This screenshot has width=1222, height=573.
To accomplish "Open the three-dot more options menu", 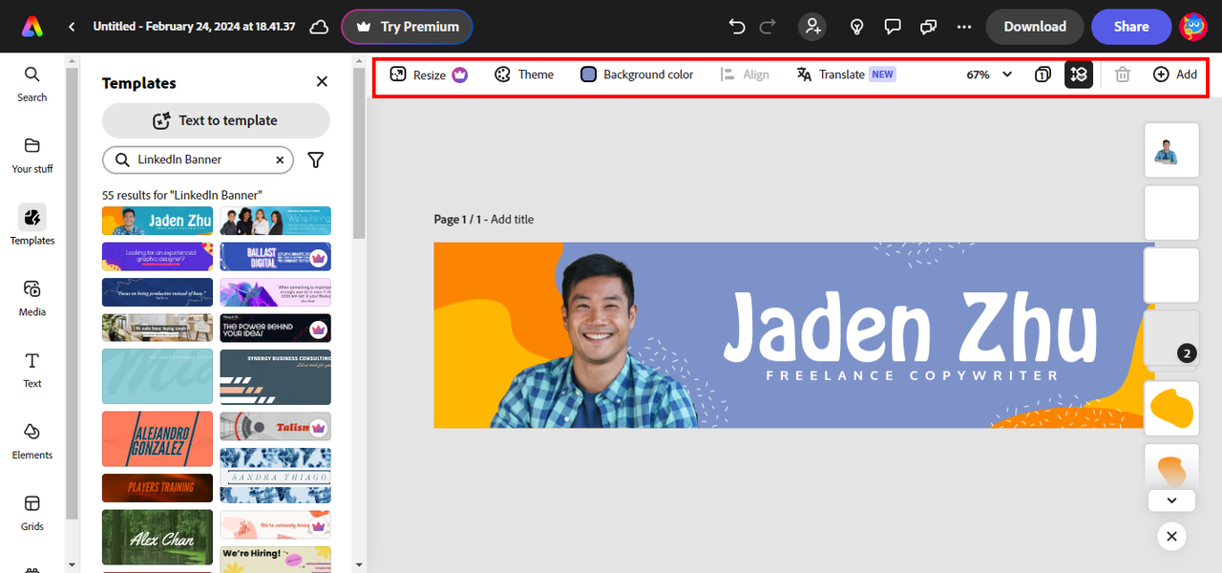I will [x=964, y=27].
